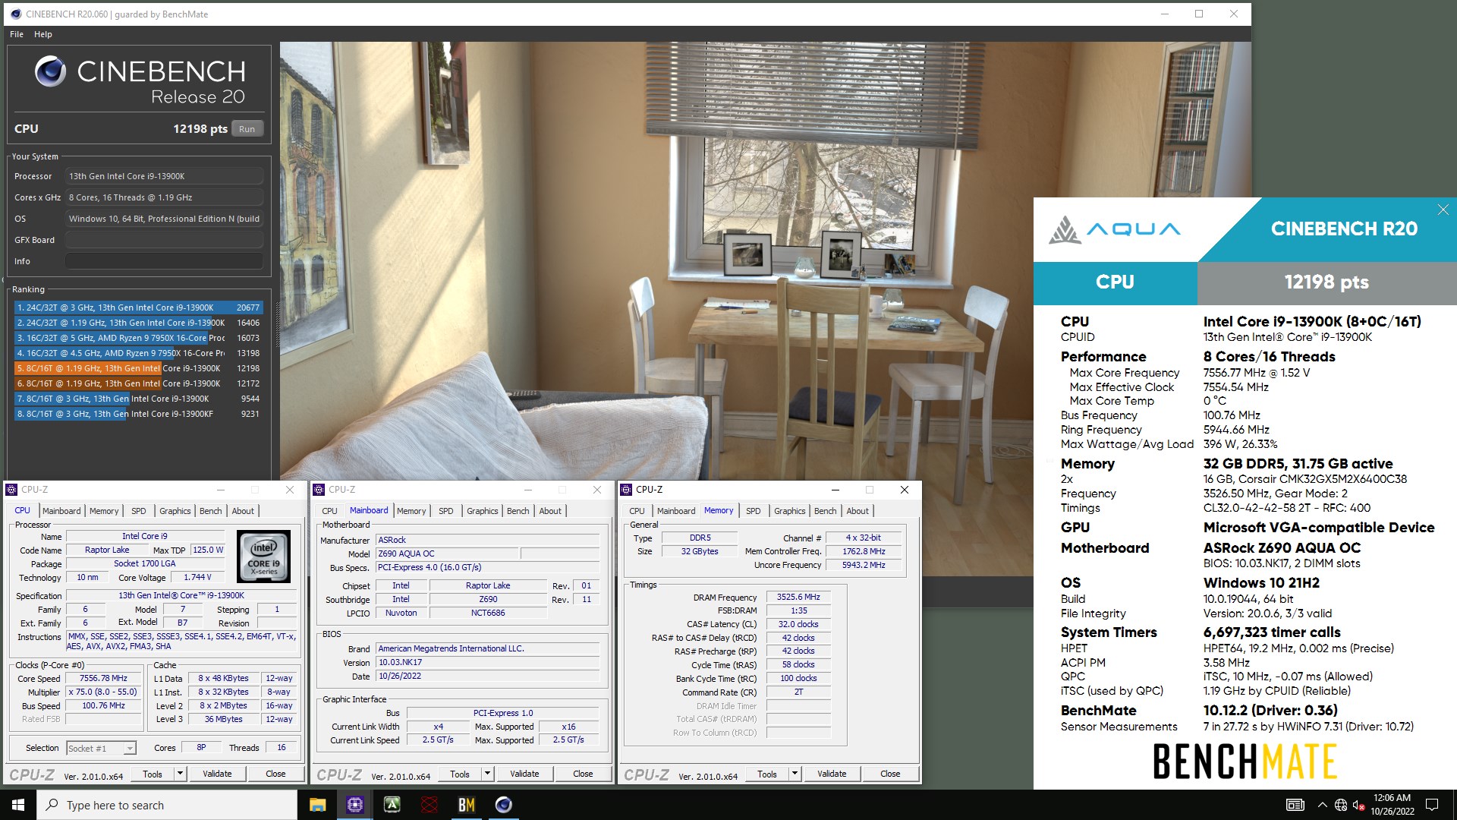Click CPU-Z icon in Memory window title

[x=627, y=490]
